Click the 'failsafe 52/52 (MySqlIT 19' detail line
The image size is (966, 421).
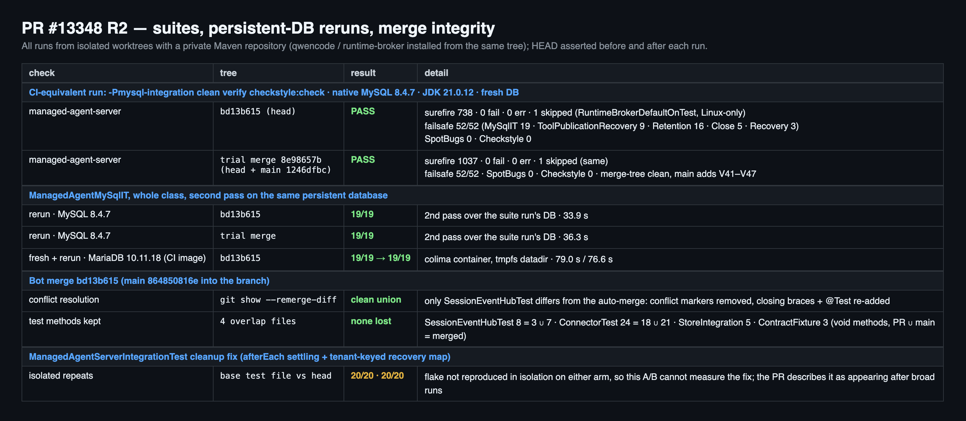tap(611, 126)
